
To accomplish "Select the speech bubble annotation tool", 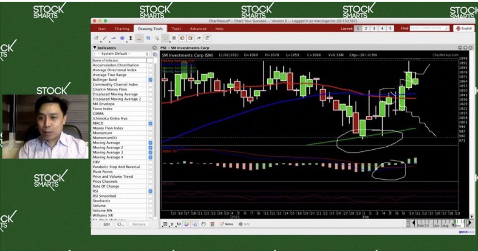I will [166, 38].
